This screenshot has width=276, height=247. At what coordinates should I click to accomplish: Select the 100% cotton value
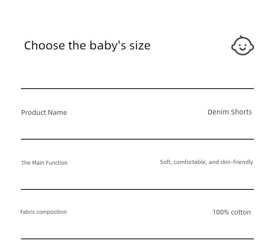231,212
